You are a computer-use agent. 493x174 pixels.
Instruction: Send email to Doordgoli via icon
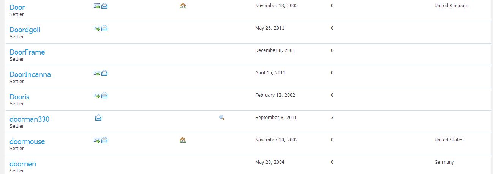[x=97, y=28]
